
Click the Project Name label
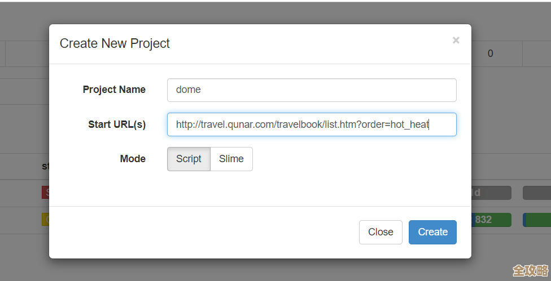[114, 90]
